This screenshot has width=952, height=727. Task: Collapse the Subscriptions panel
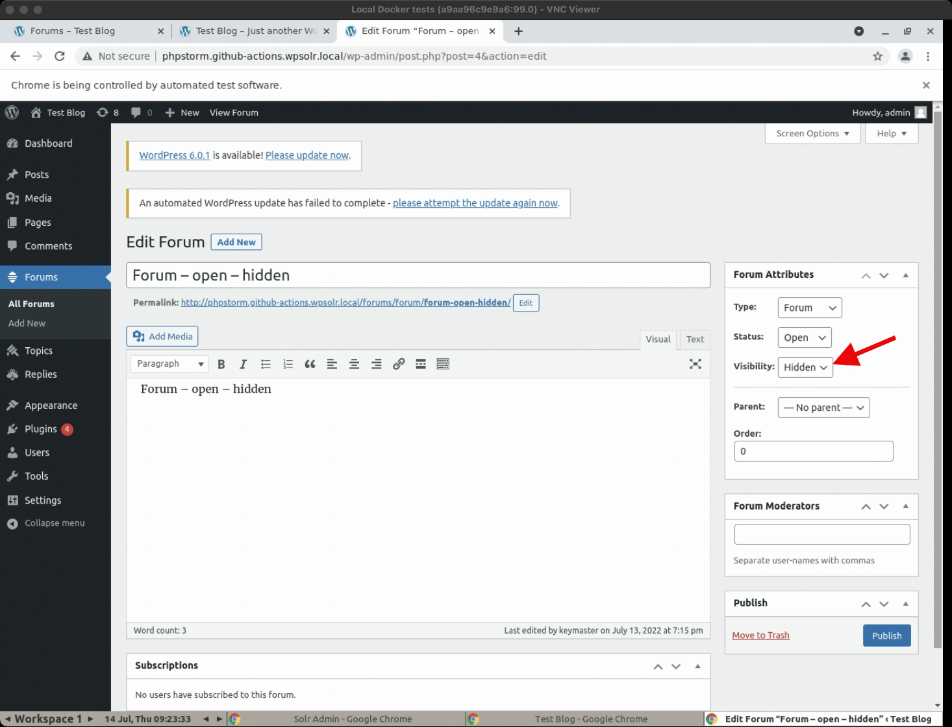tap(697, 666)
